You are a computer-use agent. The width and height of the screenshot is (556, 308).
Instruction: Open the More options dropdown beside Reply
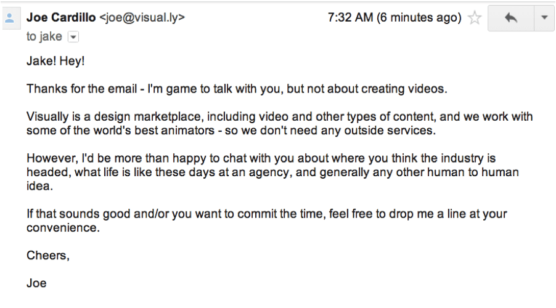[544, 18]
